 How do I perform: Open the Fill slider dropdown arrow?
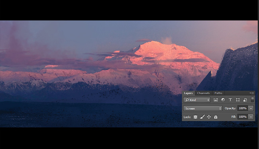click(251, 117)
